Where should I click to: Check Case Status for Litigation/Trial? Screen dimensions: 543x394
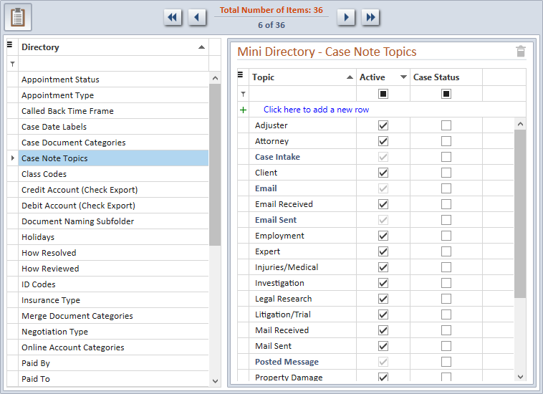[446, 314]
